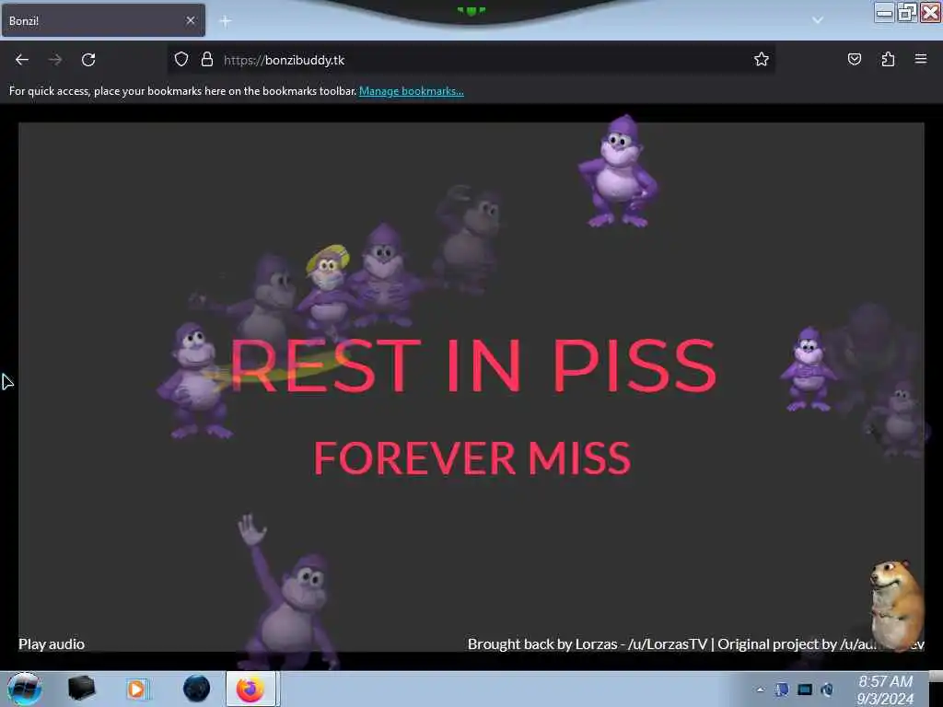This screenshot has width=943, height=707.
Task: Click the REST IN PISS heading
Action: (473, 365)
